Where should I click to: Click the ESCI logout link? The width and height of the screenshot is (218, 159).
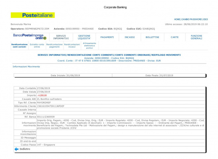pyautogui.click(x=205, y=20)
